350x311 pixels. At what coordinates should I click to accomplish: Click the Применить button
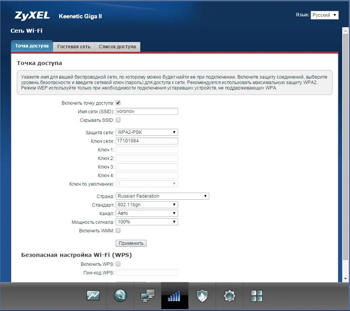pyautogui.click(x=131, y=243)
